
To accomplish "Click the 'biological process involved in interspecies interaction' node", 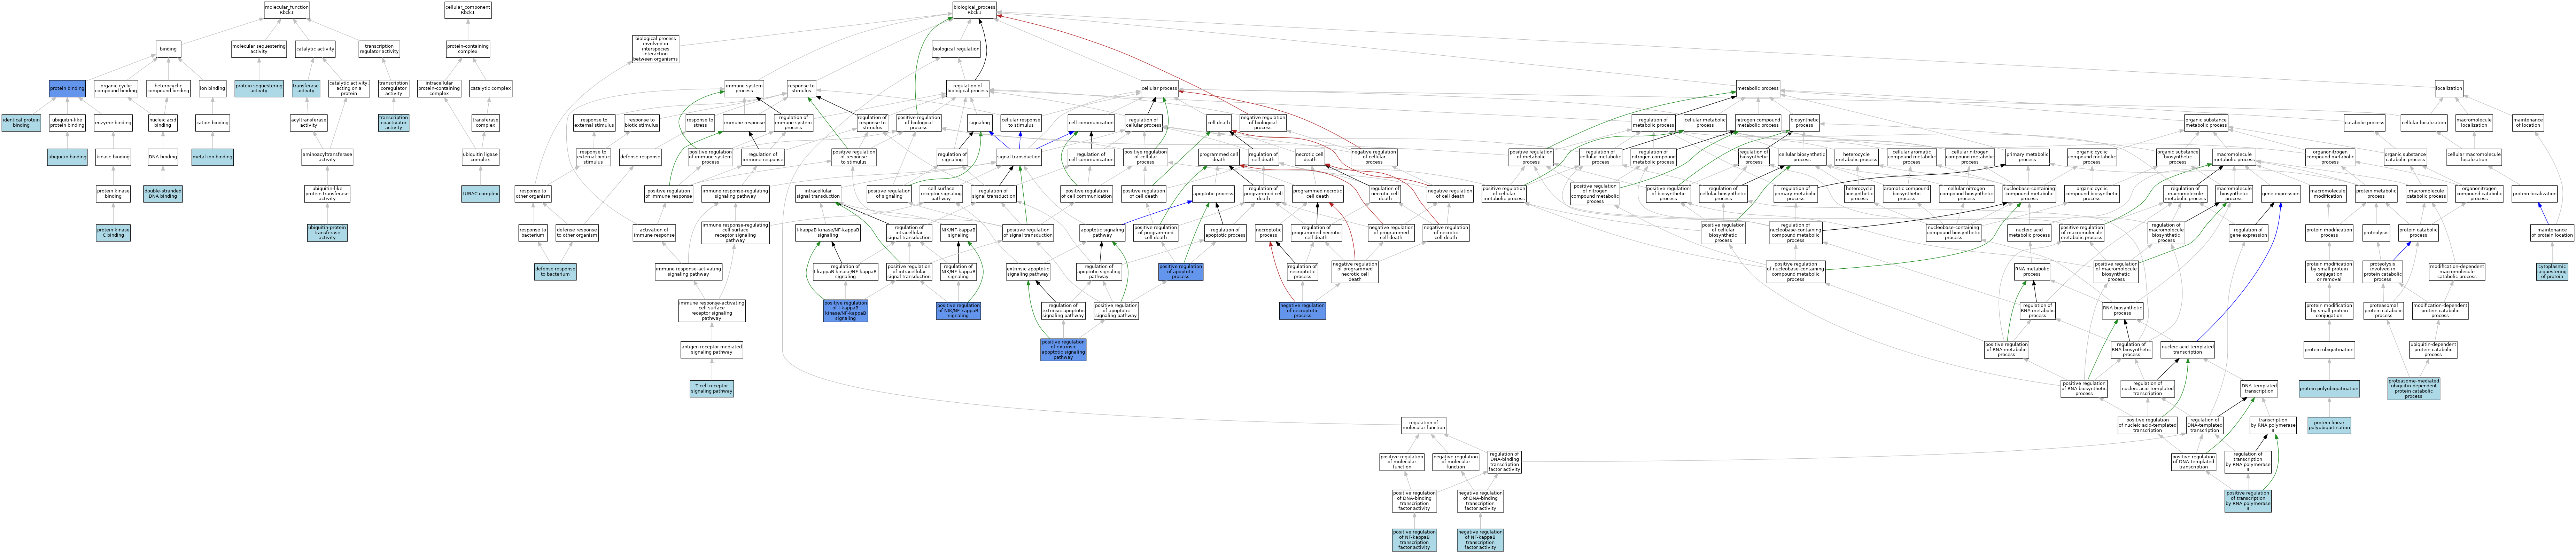I will (655, 49).
